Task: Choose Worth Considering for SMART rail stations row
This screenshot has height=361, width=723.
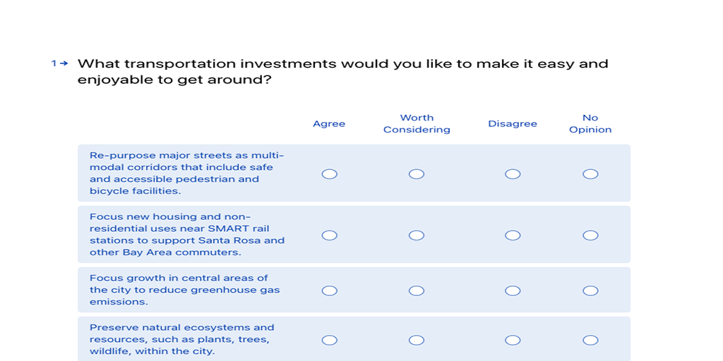Action: [x=417, y=235]
